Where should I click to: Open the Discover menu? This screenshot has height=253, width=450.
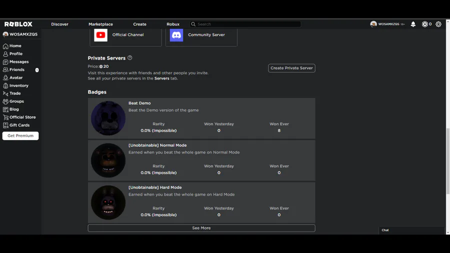(59, 24)
